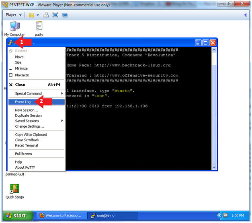The height and width of the screenshot is (223, 252).
Task: Expand the Saved Sessions submenu
Action: (37, 121)
